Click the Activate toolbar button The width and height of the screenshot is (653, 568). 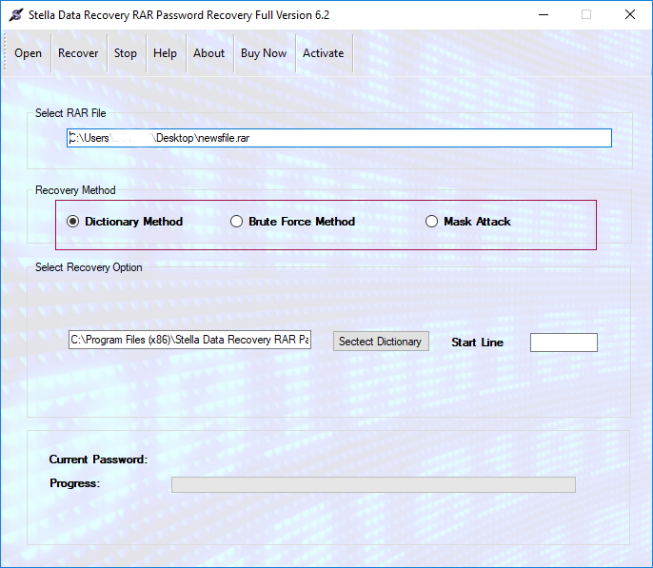click(324, 53)
